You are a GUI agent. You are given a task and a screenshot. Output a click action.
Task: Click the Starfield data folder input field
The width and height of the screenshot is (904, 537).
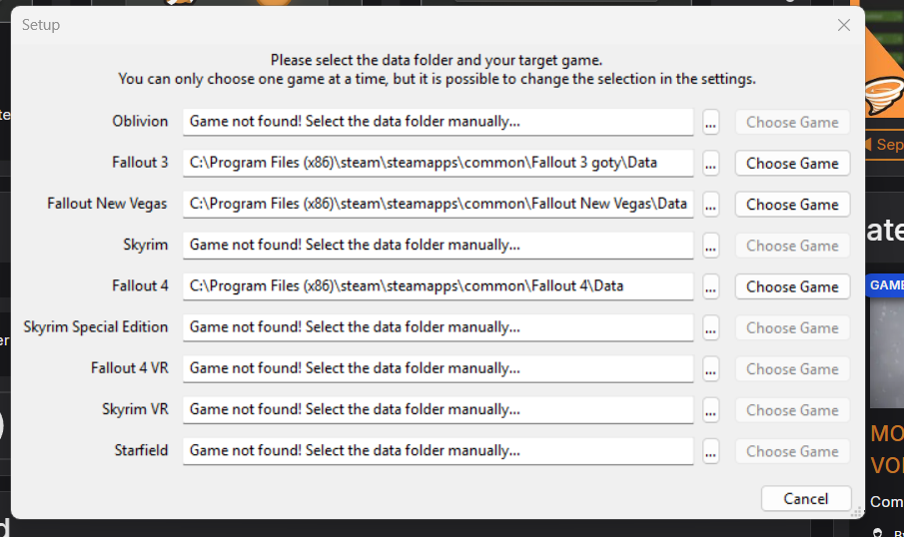(x=438, y=450)
